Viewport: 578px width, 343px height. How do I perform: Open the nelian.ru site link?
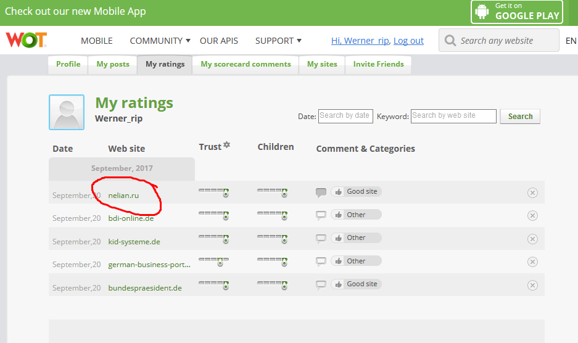123,196
